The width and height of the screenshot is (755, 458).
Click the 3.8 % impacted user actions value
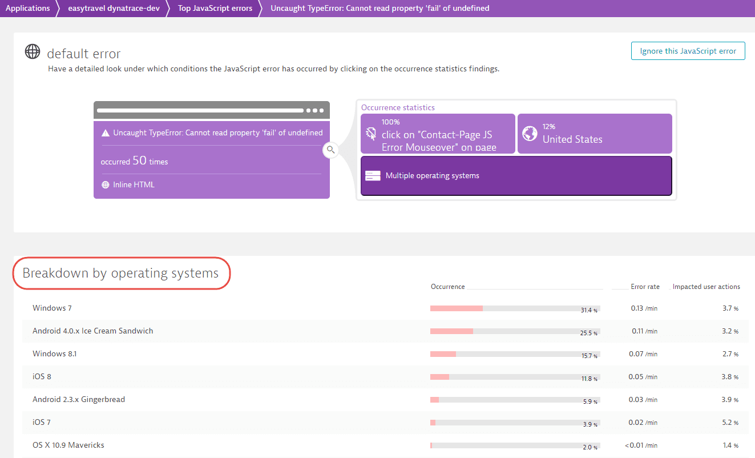tap(730, 376)
